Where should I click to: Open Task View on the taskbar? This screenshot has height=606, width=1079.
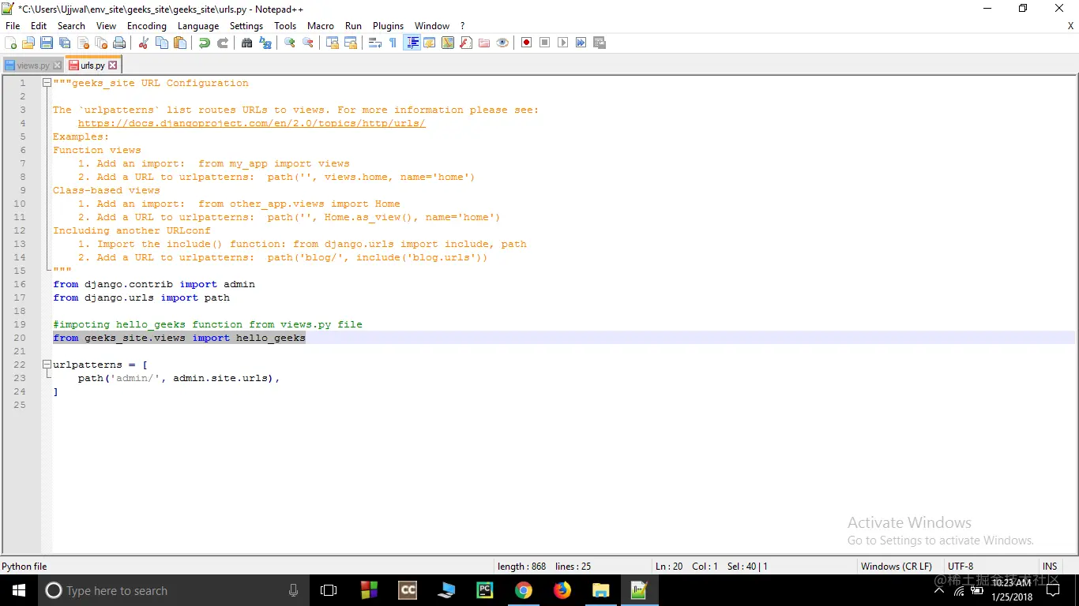click(x=329, y=590)
